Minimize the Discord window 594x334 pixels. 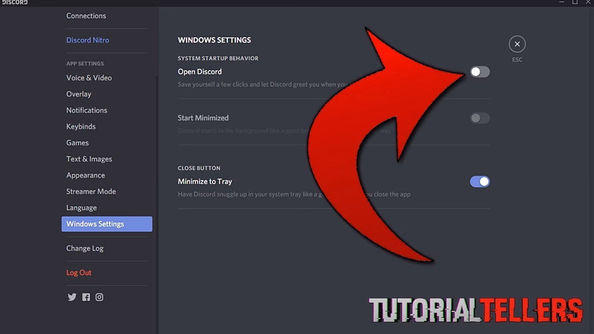click(x=562, y=2)
